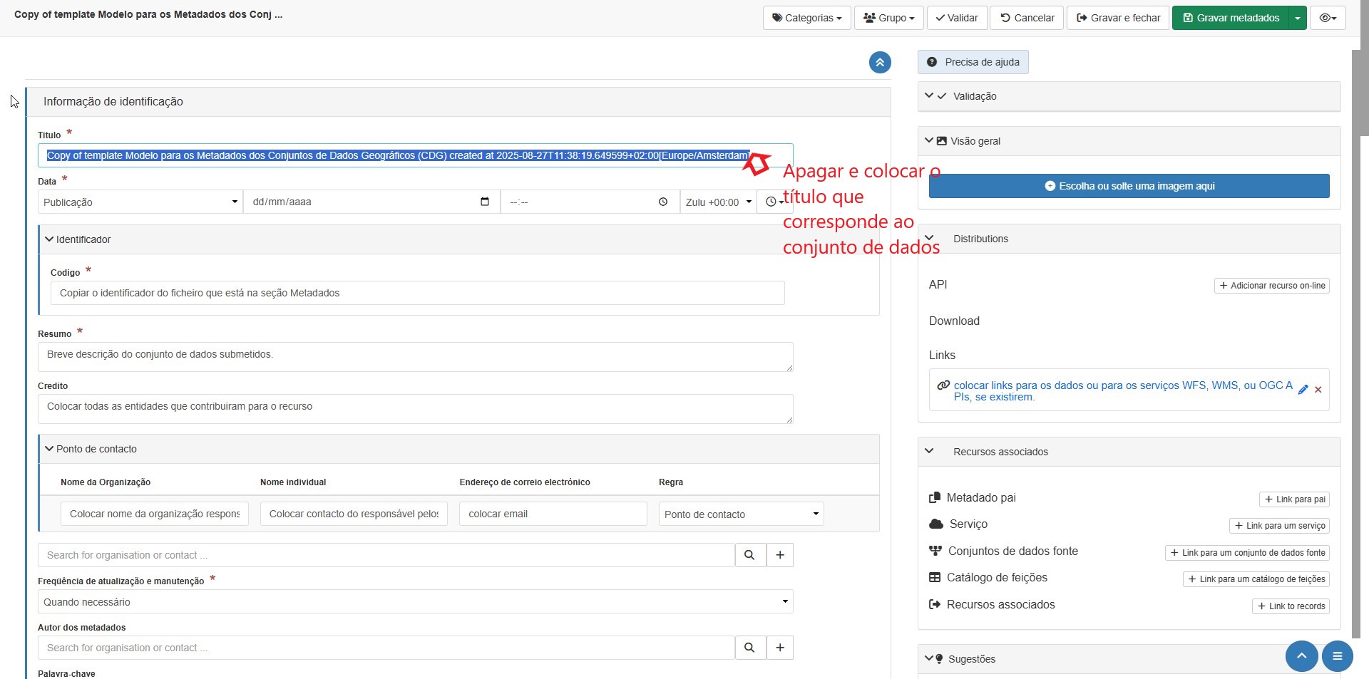
Task: Collapse the Ponto de contacto section
Action: point(49,449)
